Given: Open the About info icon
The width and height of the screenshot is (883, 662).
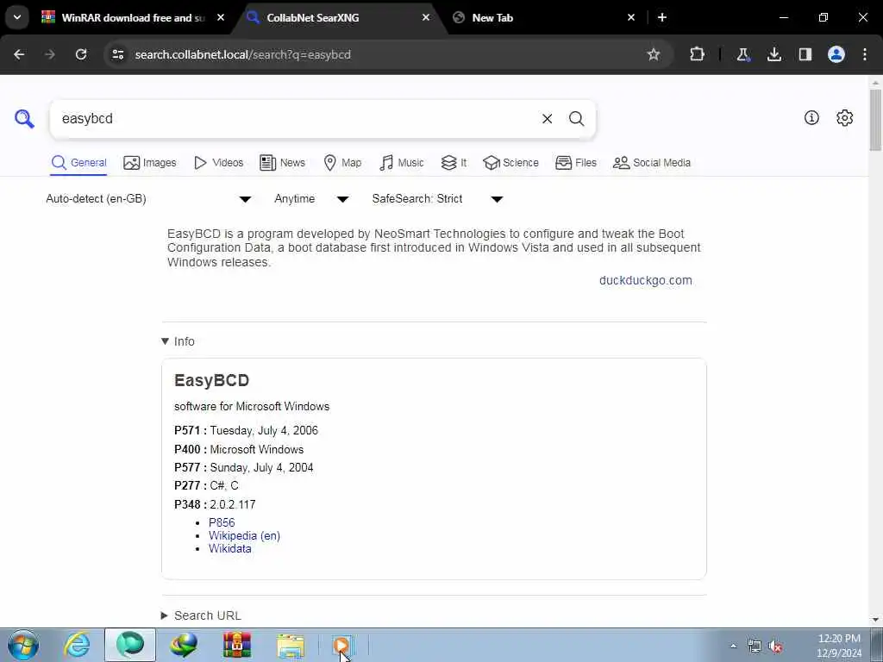Looking at the screenshot, I should point(811,117).
